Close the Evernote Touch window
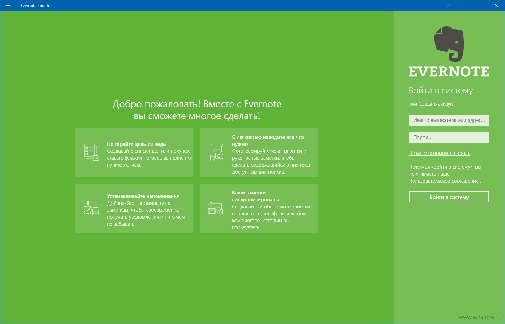 click(497, 6)
